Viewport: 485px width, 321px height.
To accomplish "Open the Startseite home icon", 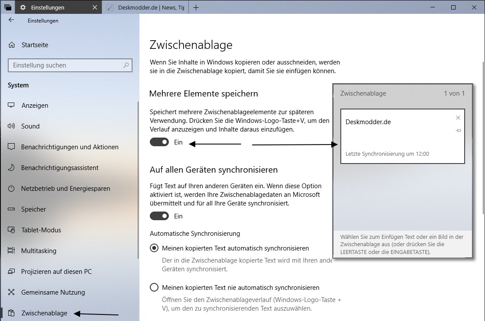I will tap(11, 45).
